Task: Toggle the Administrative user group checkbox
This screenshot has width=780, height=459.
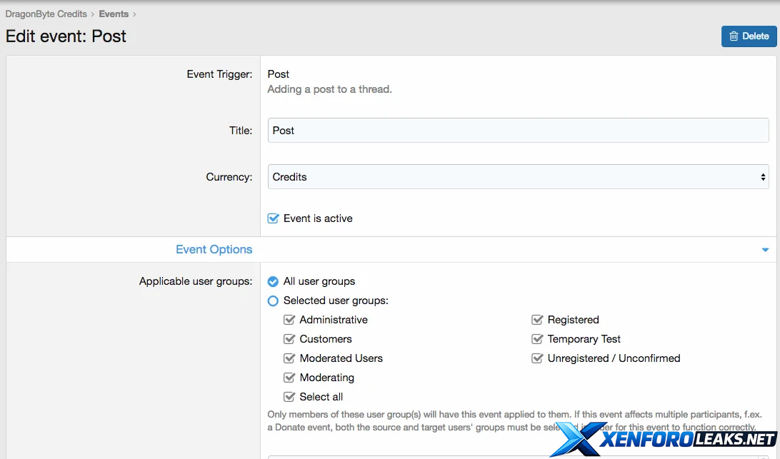Action: pos(289,320)
